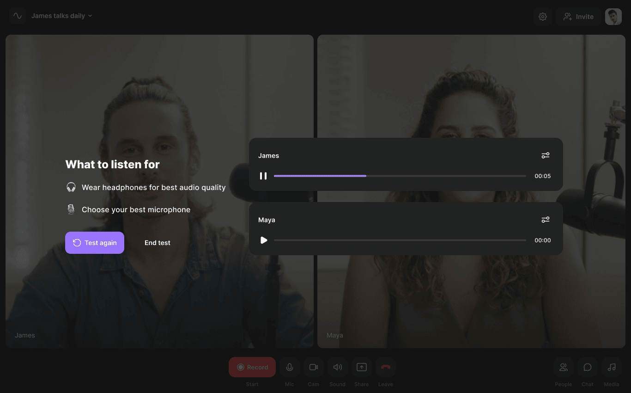This screenshot has height=393, width=631.
Task: Click the Test again button
Action: [x=95, y=243]
